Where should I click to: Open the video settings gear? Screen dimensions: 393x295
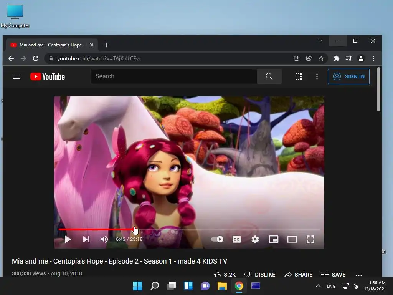click(255, 239)
